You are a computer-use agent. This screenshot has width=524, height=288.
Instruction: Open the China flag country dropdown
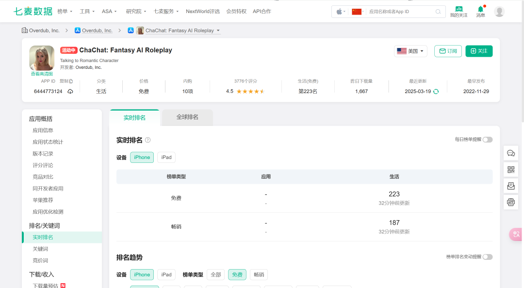pyautogui.click(x=358, y=12)
